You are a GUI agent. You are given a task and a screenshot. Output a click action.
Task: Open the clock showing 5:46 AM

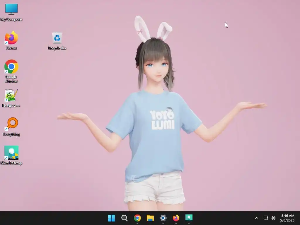click(x=288, y=216)
